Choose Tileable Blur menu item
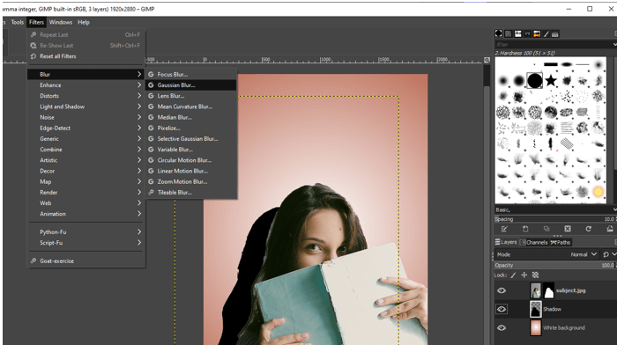Screen dimensions: 617x345 [191, 192]
